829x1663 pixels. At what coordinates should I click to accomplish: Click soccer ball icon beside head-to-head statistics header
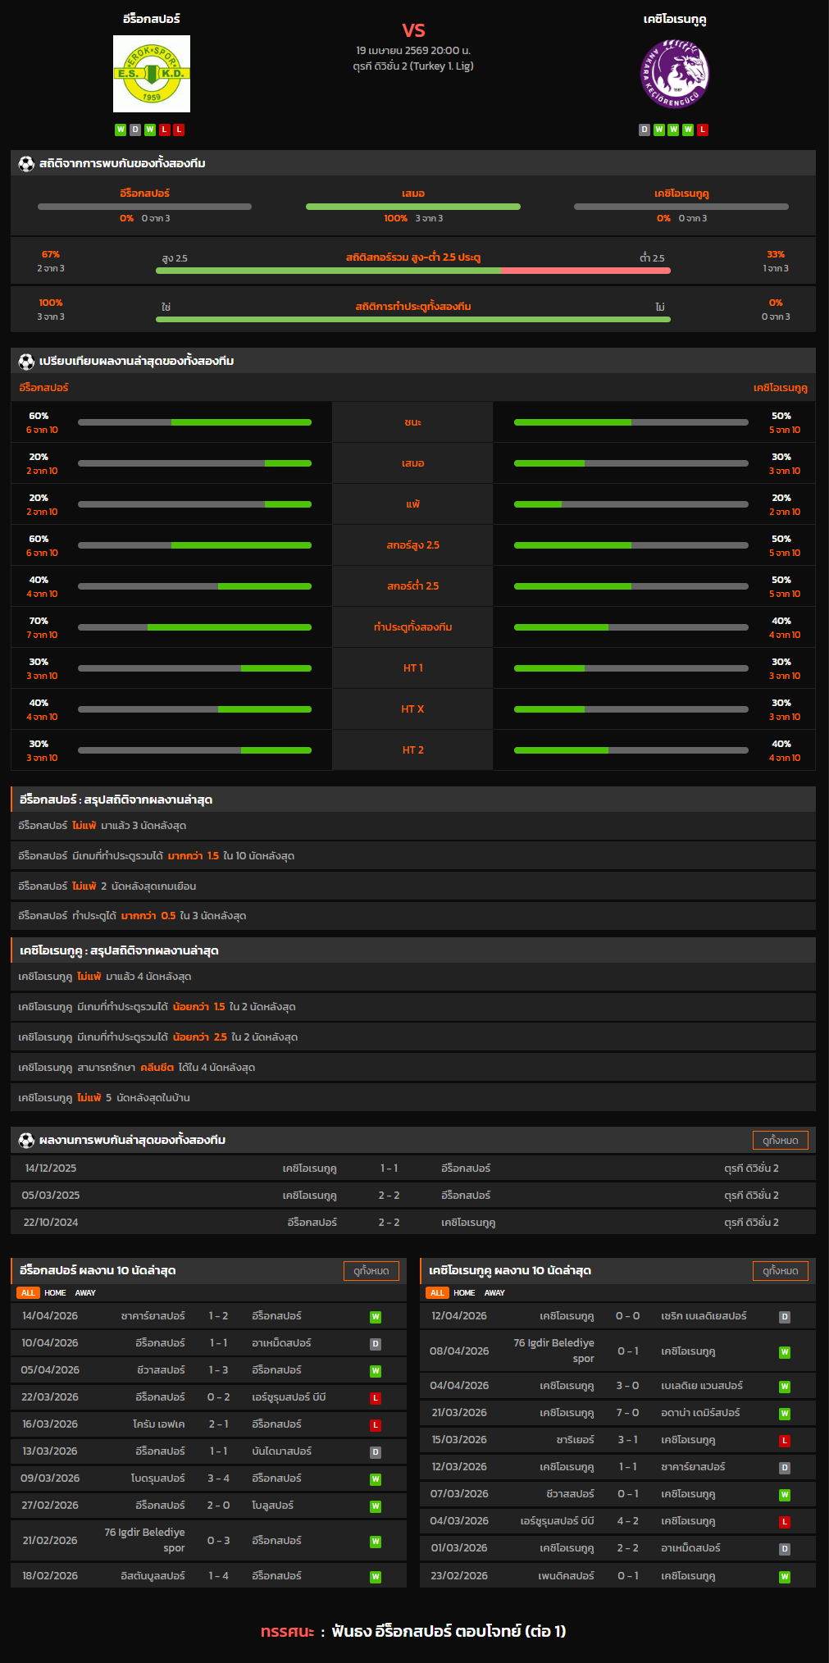click(x=26, y=163)
